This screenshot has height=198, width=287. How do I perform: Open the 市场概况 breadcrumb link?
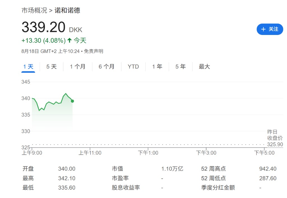tap(34, 11)
